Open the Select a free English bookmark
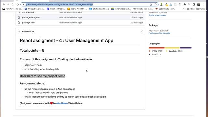208x117 pixels. pos(143,9)
